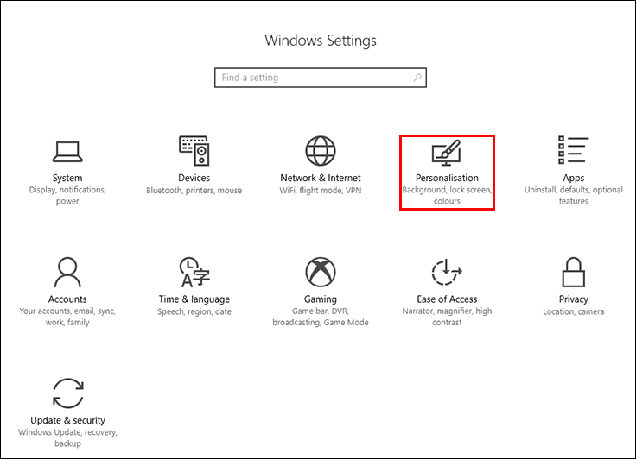Click 'Speech, region, date' description
The image size is (636, 459).
194,312
